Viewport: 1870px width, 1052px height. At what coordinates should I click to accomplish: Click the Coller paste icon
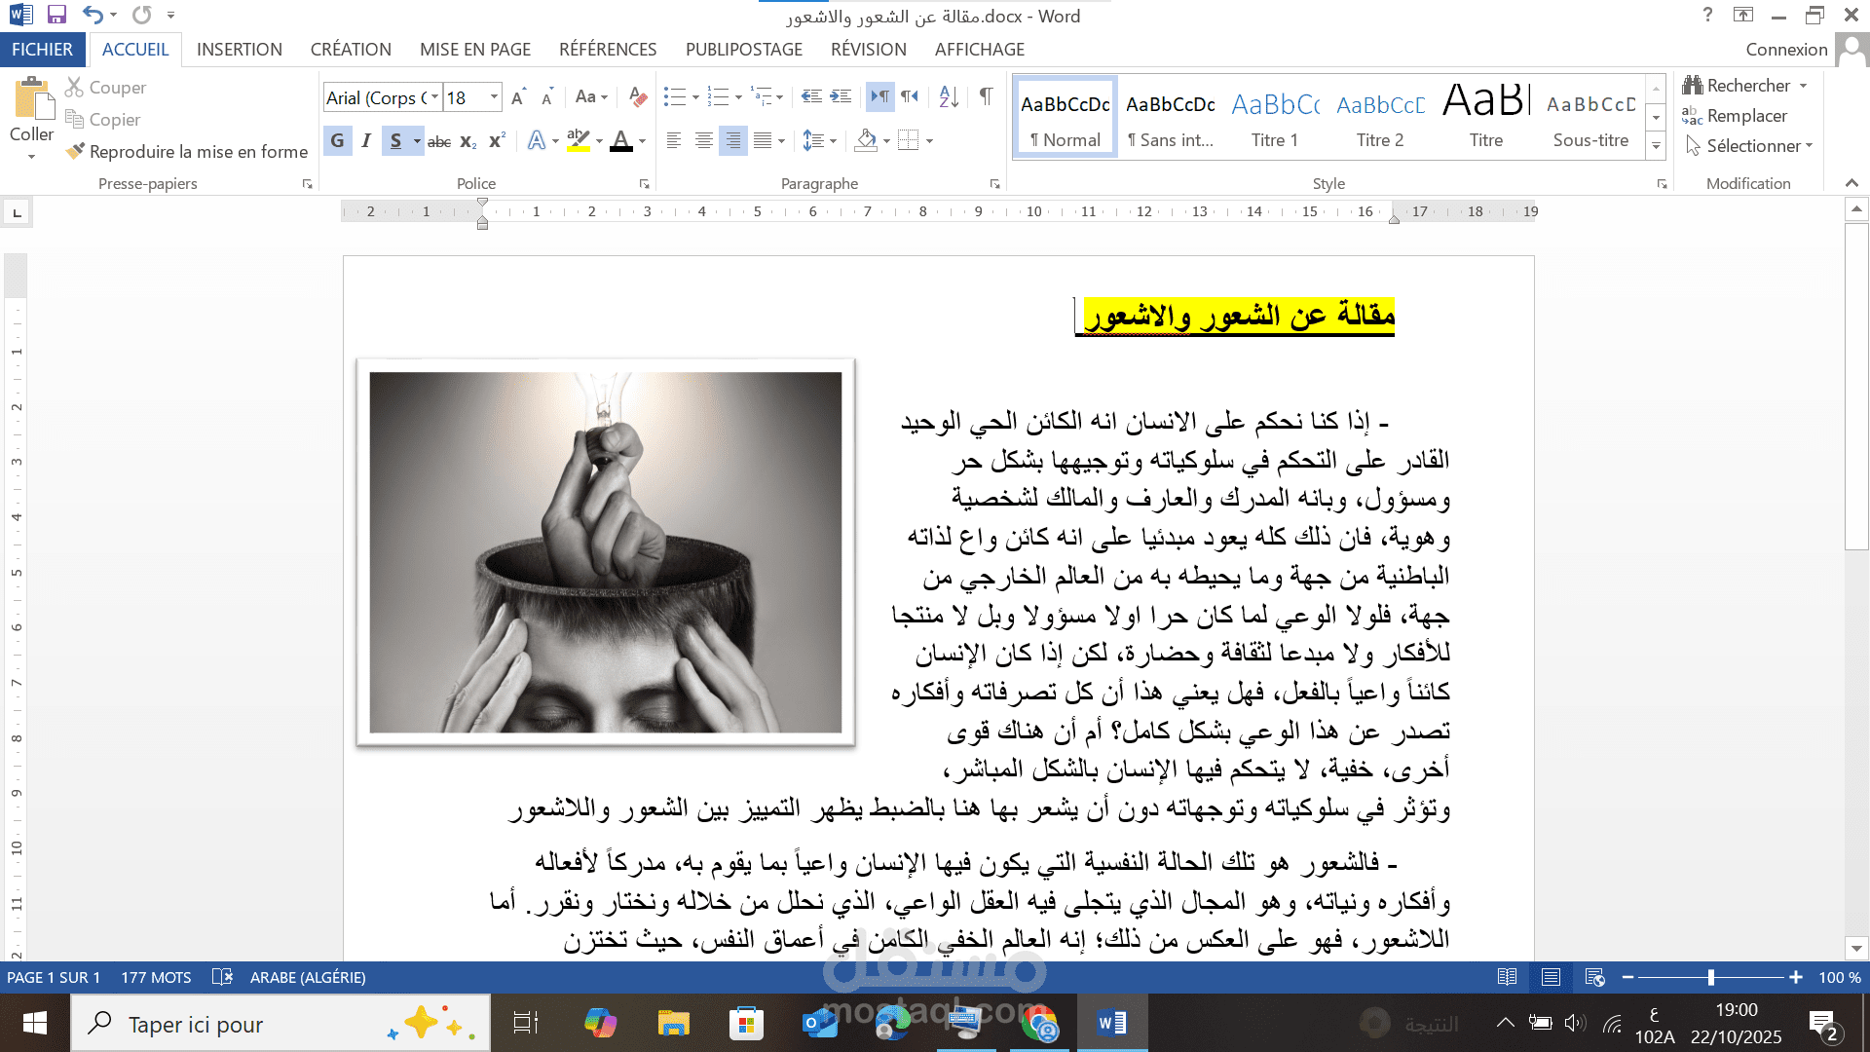coord(32,100)
